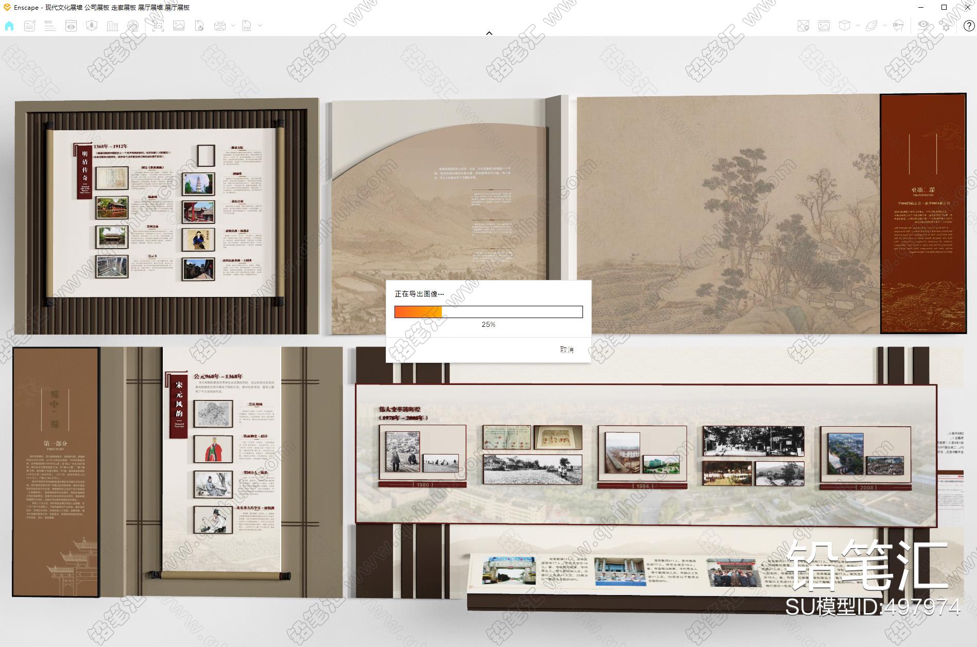Click the screenshot capture icon
Viewport: 977px width, 647px height.
coord(158,26)
